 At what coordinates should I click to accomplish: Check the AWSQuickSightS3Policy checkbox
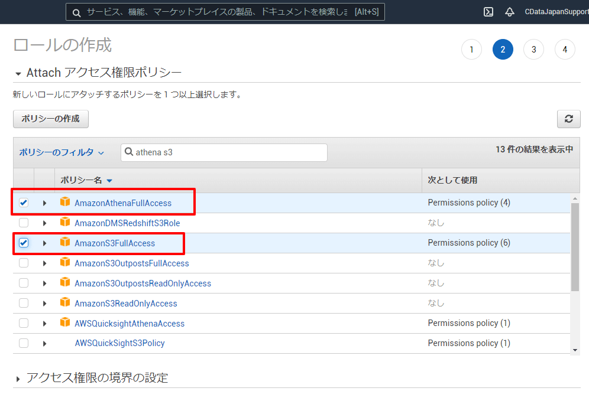pos(24,343)
